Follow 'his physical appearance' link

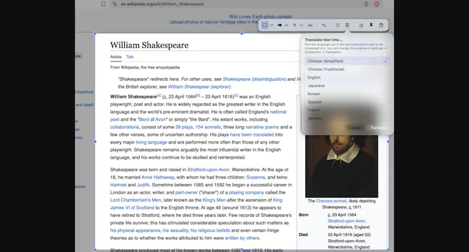click(135, 230)
